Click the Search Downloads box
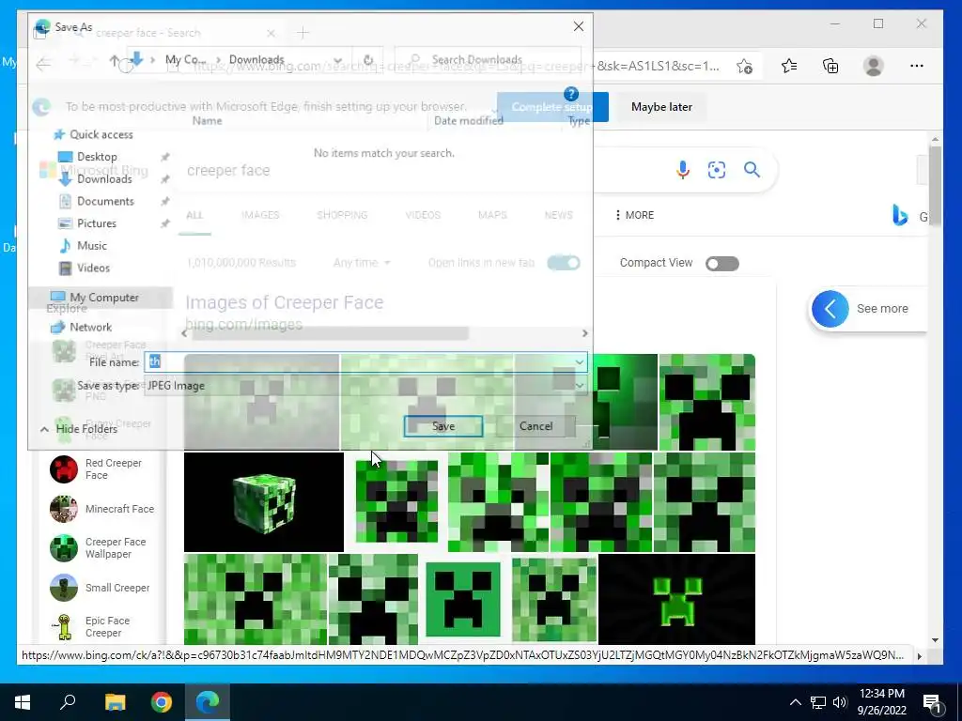Image resolution: width=962 pixels, height=721 pixels. pos(488,59)
